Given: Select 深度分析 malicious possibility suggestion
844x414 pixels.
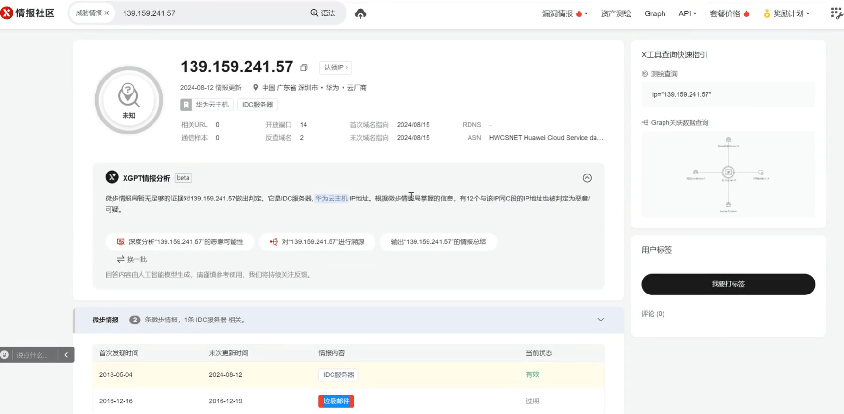Looking at the screenshot, I should point(180,242).
